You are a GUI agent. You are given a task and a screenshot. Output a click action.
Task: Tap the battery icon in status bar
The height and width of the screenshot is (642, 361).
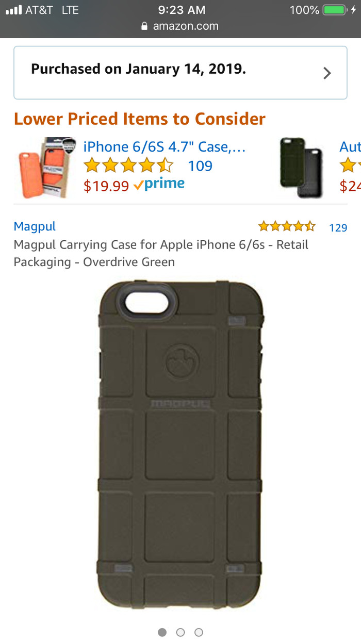pos(335,10)
